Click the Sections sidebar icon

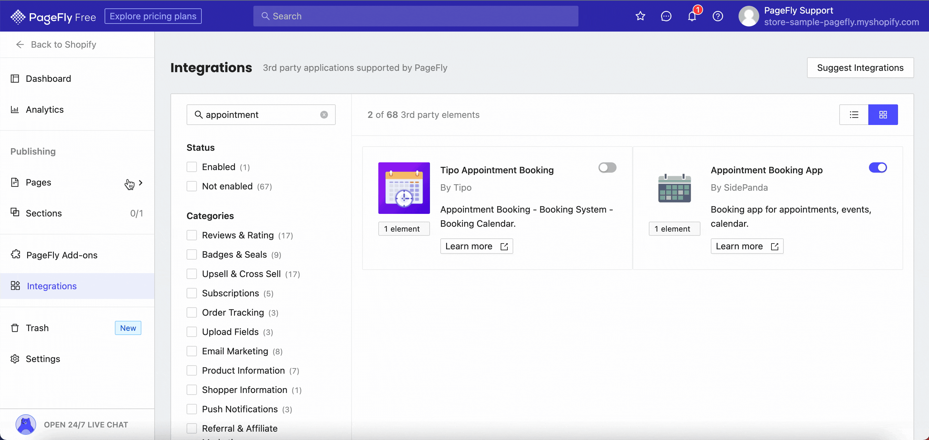(15, 212)
